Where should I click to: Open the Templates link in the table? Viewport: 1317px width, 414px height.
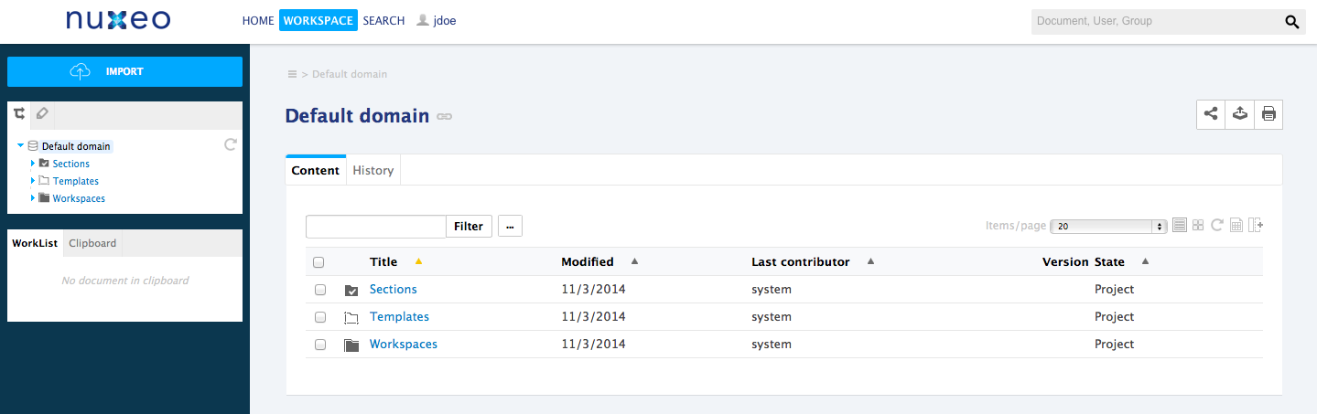399,316
